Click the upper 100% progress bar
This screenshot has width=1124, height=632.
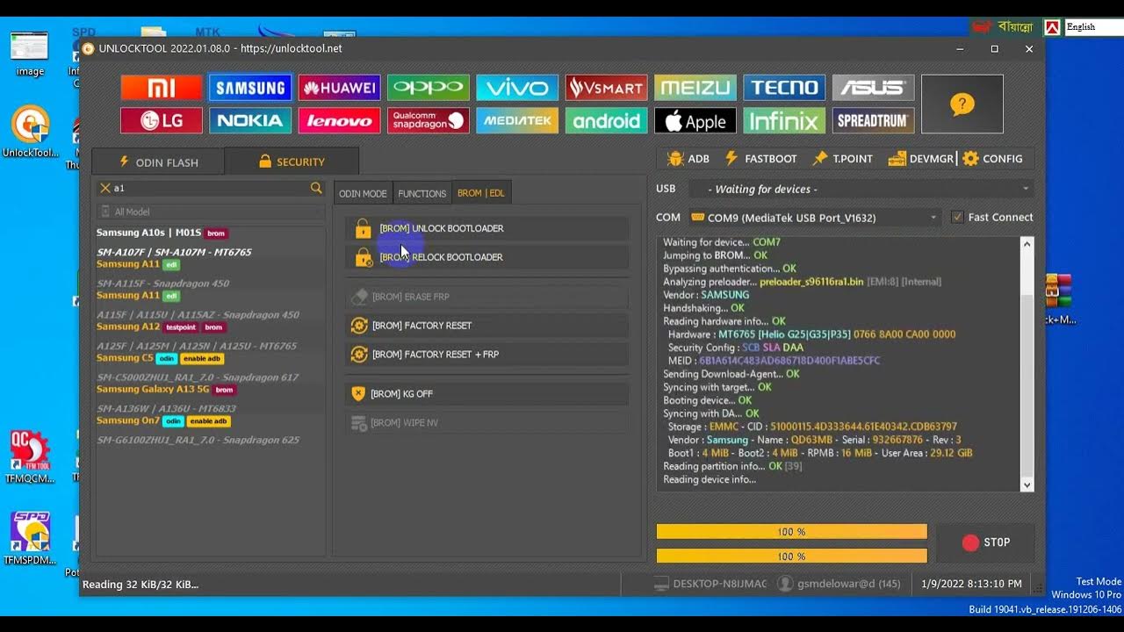pos(791,532)
